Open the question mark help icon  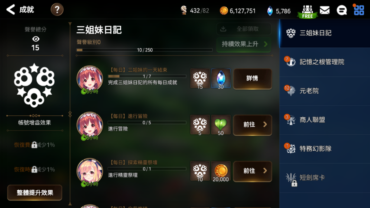click(x=57, y=10)
